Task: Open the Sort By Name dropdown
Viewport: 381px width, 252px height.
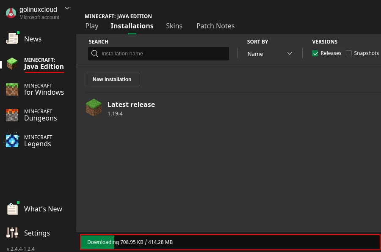Action: click(x=270, y=54)
